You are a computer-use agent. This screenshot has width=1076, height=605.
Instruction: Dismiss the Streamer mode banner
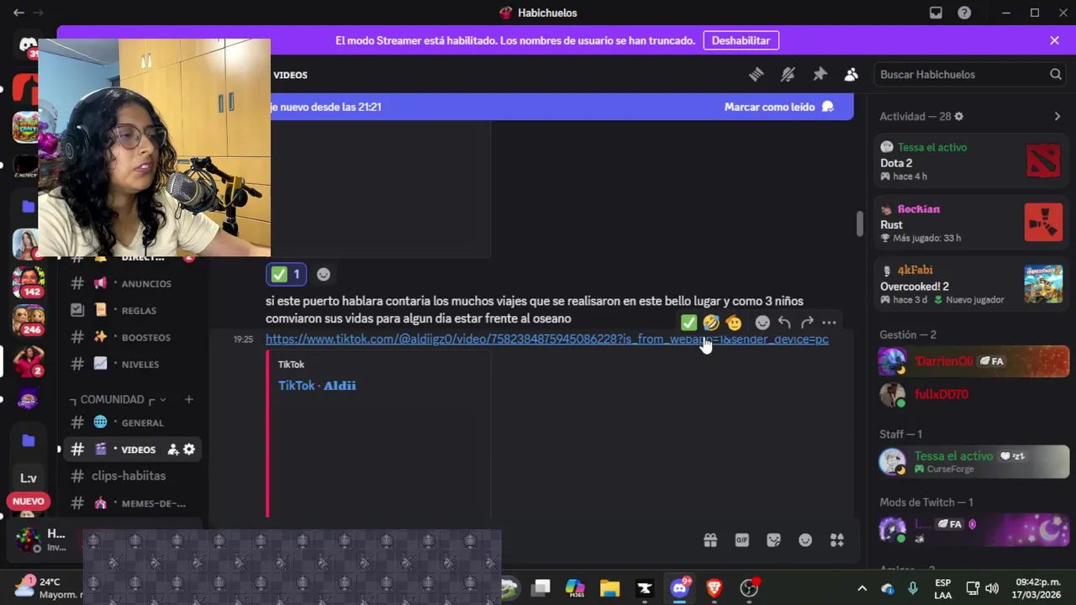(1054, 40)
